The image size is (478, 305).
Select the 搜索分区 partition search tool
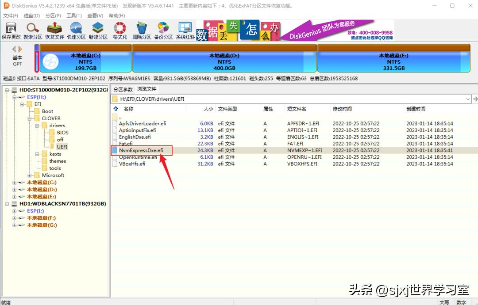click(x=32, y=30)
